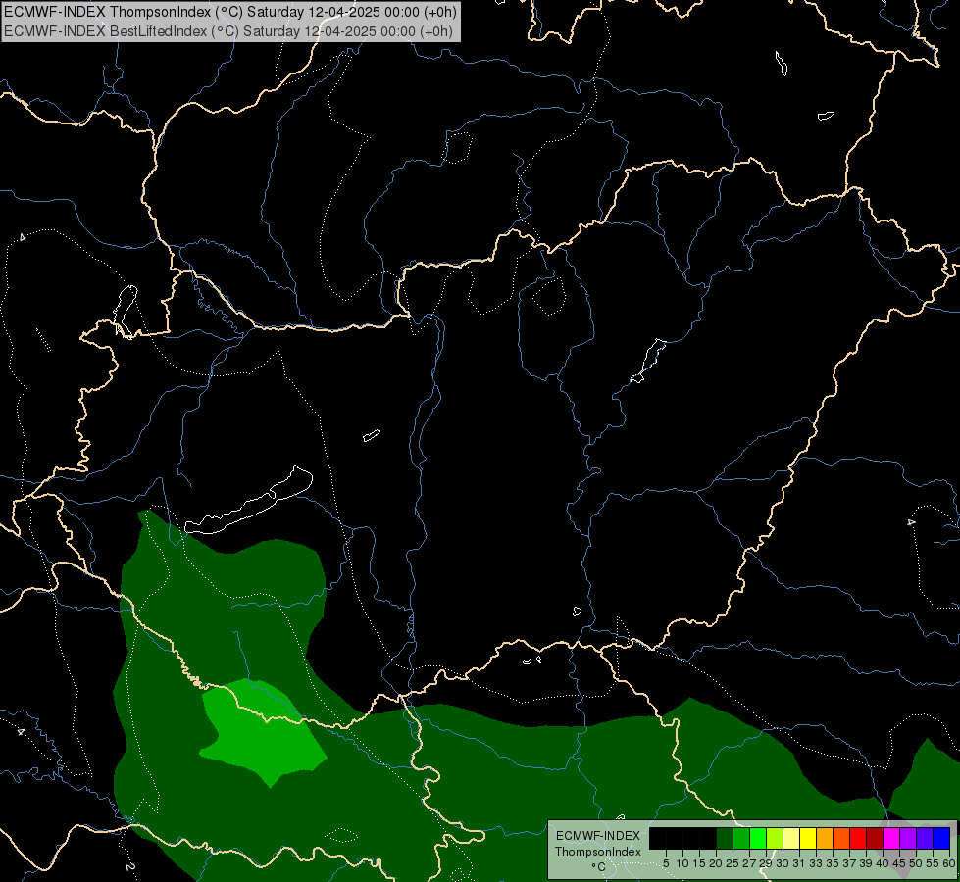Click the °C unit label in legend

pyautogui.click(x=599, y=867)
